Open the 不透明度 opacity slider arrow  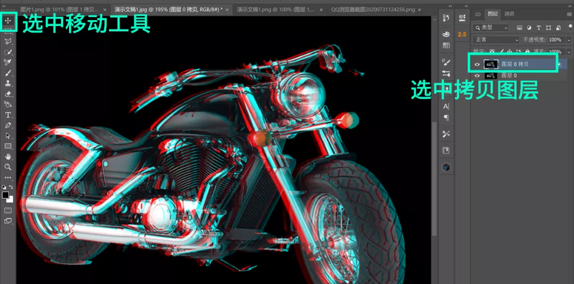pos(569,39)
